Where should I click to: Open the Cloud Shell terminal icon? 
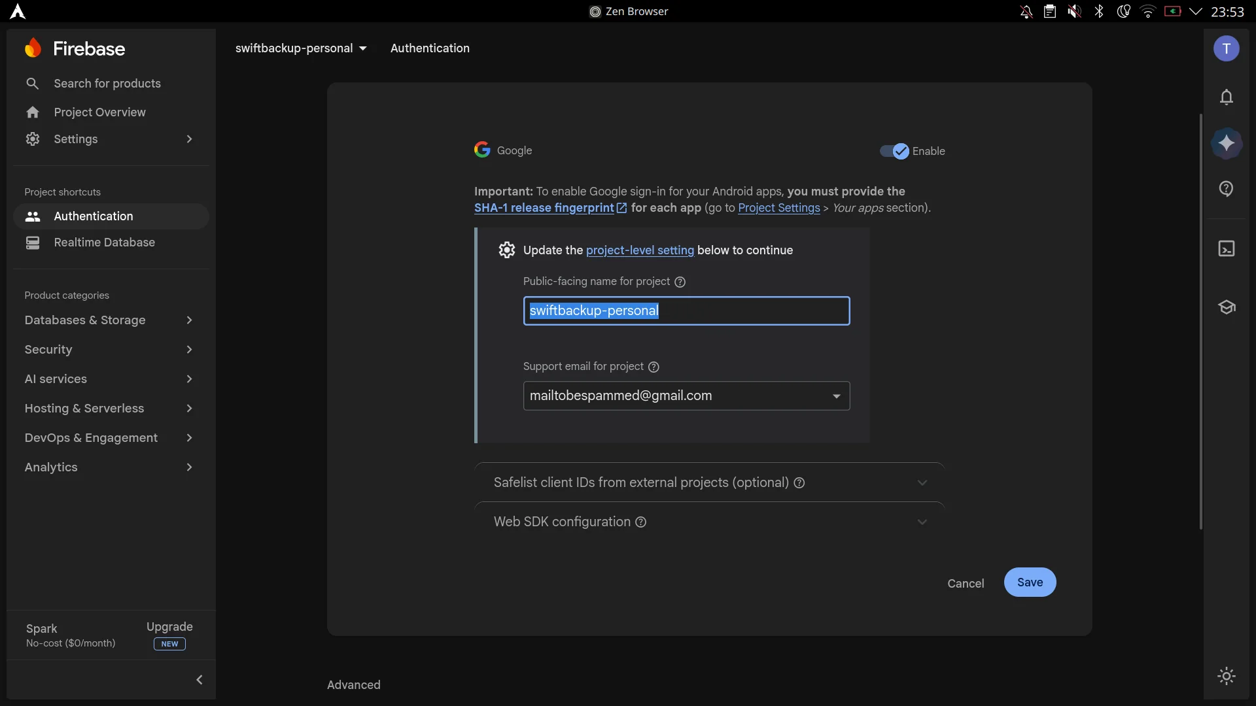(x=1227, y=248)
